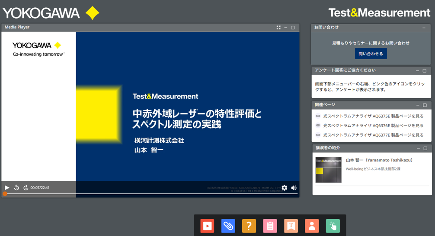435x236 pixels.
Task: Maximize the 講演者の紹介 panel
Action: coord(425,148)
